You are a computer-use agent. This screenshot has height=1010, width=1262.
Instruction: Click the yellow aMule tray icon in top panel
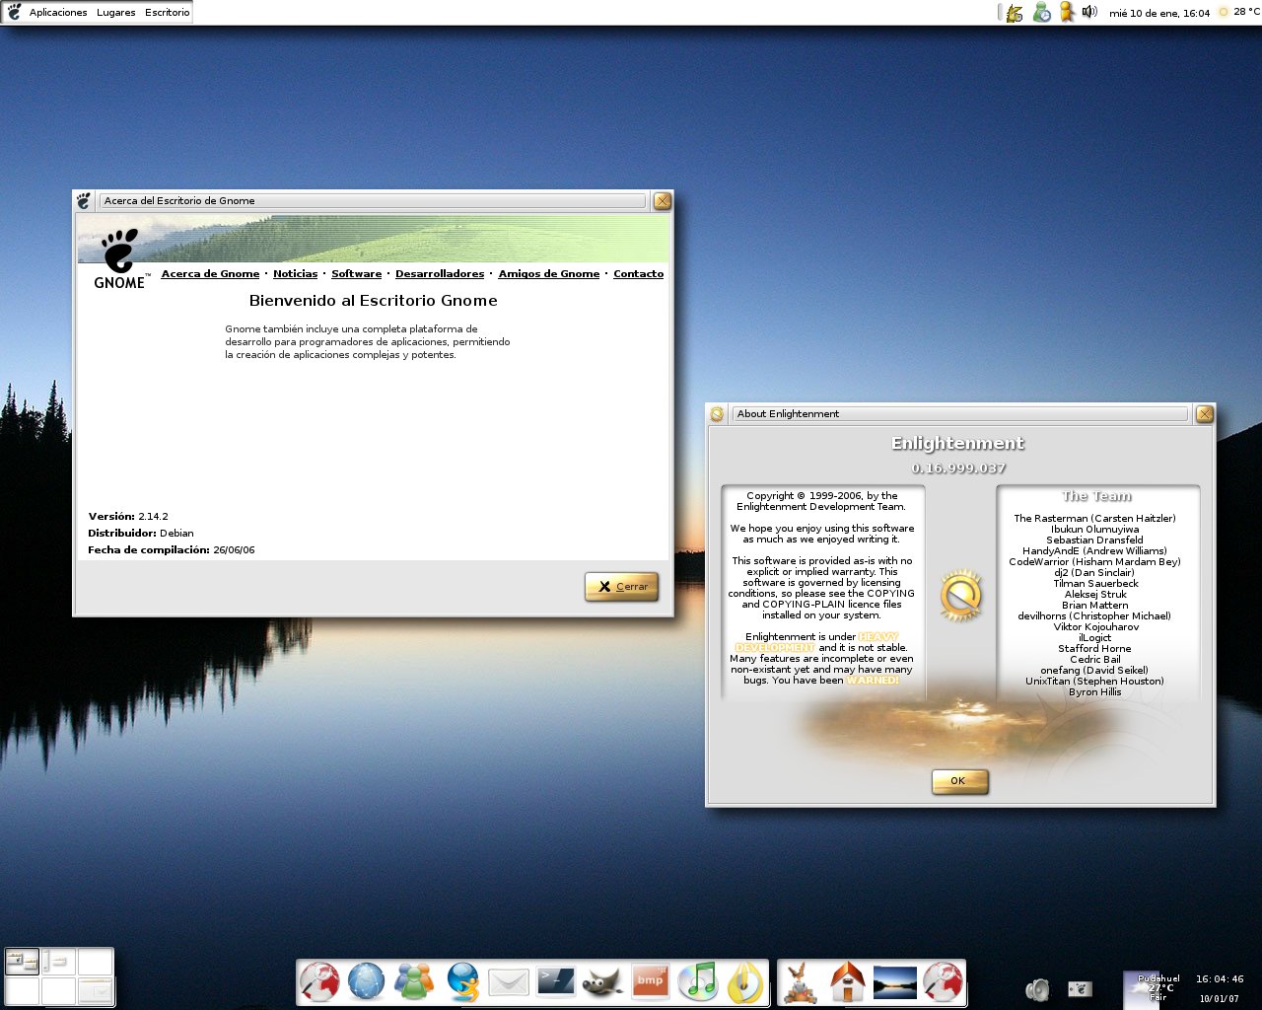click(1014, 13)
